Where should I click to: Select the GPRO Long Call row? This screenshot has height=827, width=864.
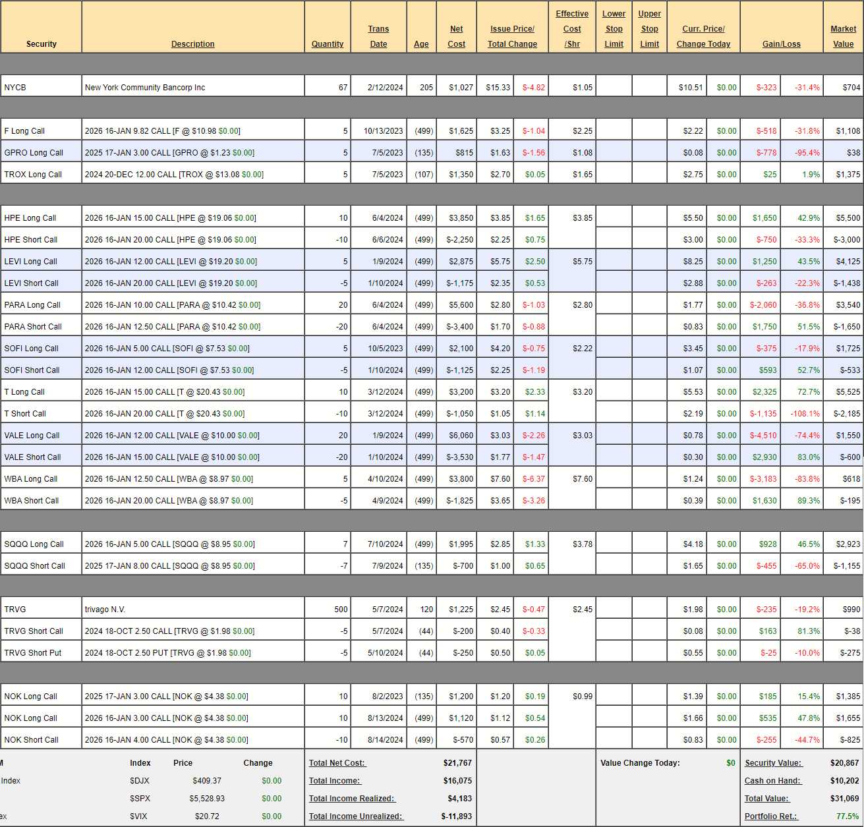pos(34,152)
